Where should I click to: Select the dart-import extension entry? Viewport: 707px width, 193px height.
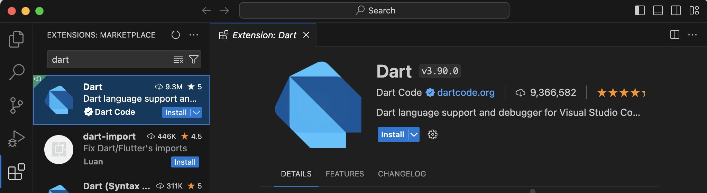coord(121,149)
